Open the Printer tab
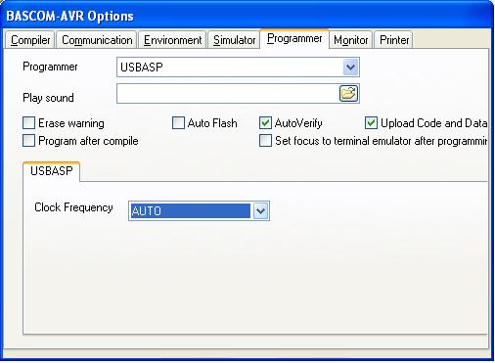The width and height of the screenshot is (495, 363). tap(394, 40)
